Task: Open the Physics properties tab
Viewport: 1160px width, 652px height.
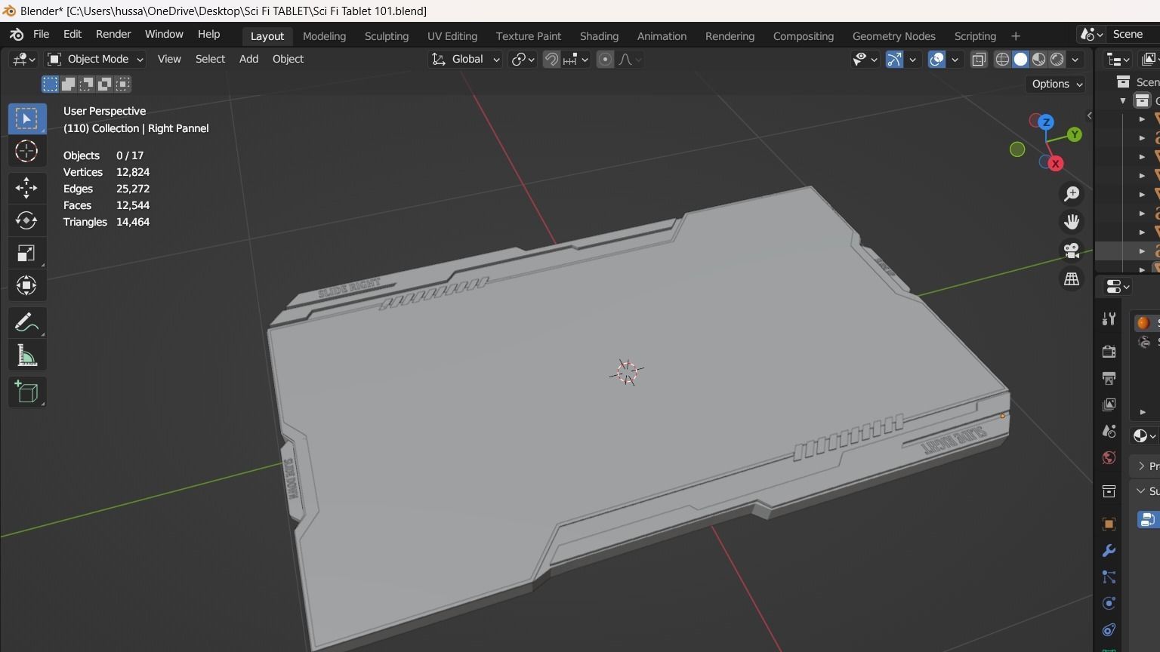Action: (x=1109, y=604)
